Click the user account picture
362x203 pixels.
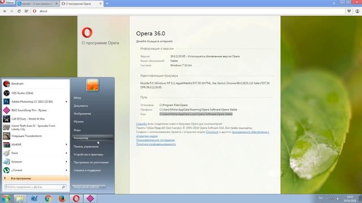coord(93,85)
